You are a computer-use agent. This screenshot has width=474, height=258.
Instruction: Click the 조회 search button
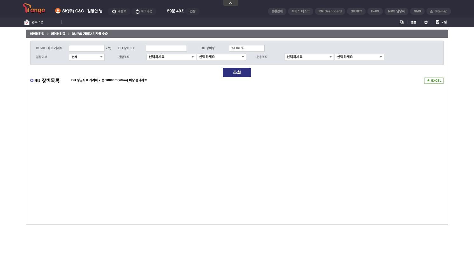pos(237,72)
